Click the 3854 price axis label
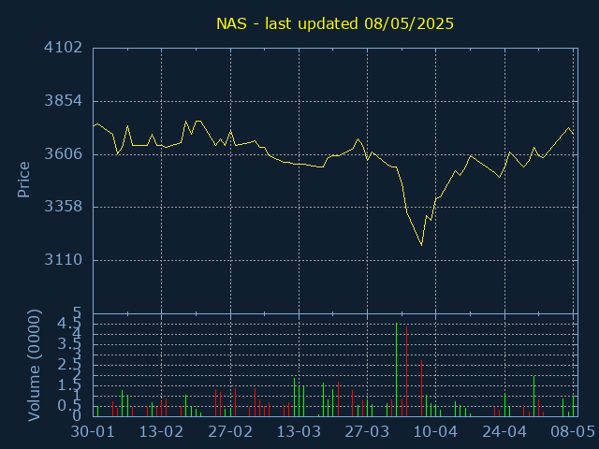The image size is (599, 449). 64,101
